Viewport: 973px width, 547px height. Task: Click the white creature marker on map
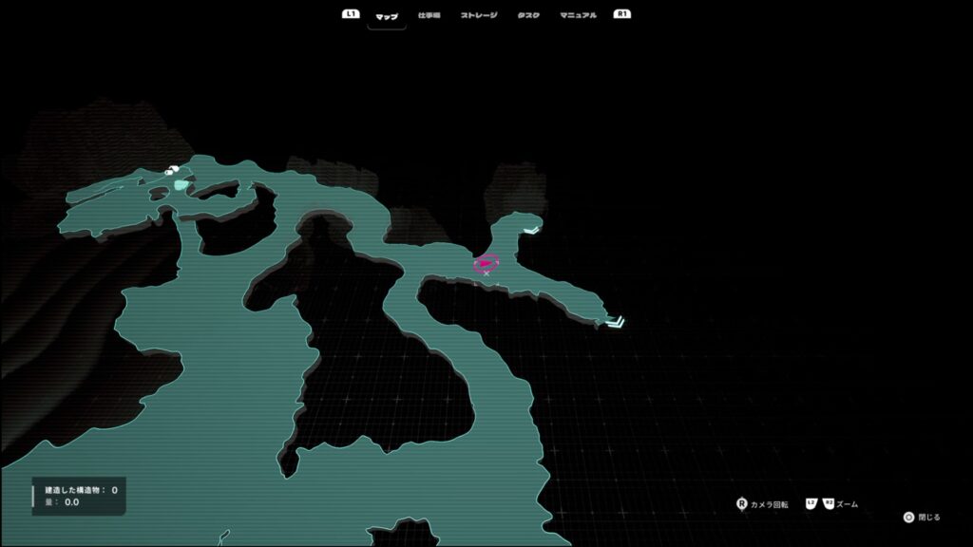173,171
